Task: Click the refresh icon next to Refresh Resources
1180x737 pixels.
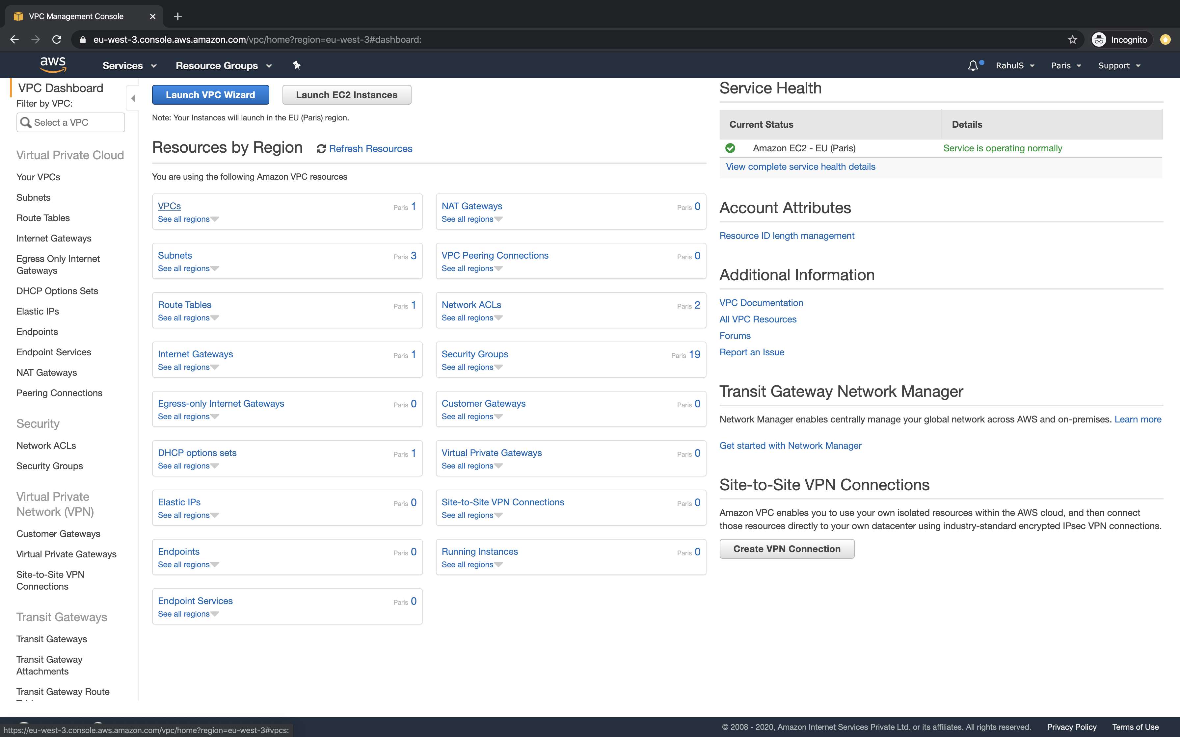Action: pyautogui.click(x=321, y=148)
